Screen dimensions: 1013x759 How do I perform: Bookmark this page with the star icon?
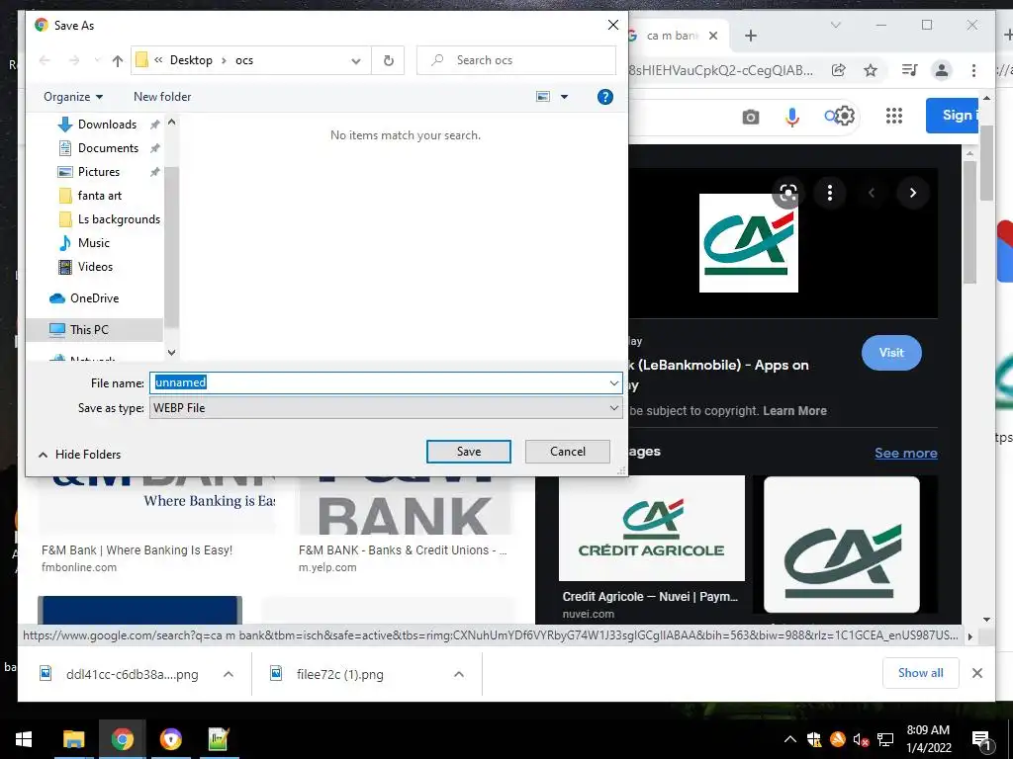871,70
